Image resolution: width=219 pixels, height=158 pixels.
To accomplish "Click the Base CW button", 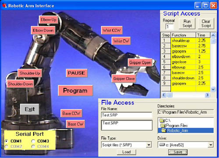I will 75,124.
